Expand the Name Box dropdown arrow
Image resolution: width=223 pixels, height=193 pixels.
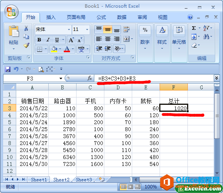point(61,79)
